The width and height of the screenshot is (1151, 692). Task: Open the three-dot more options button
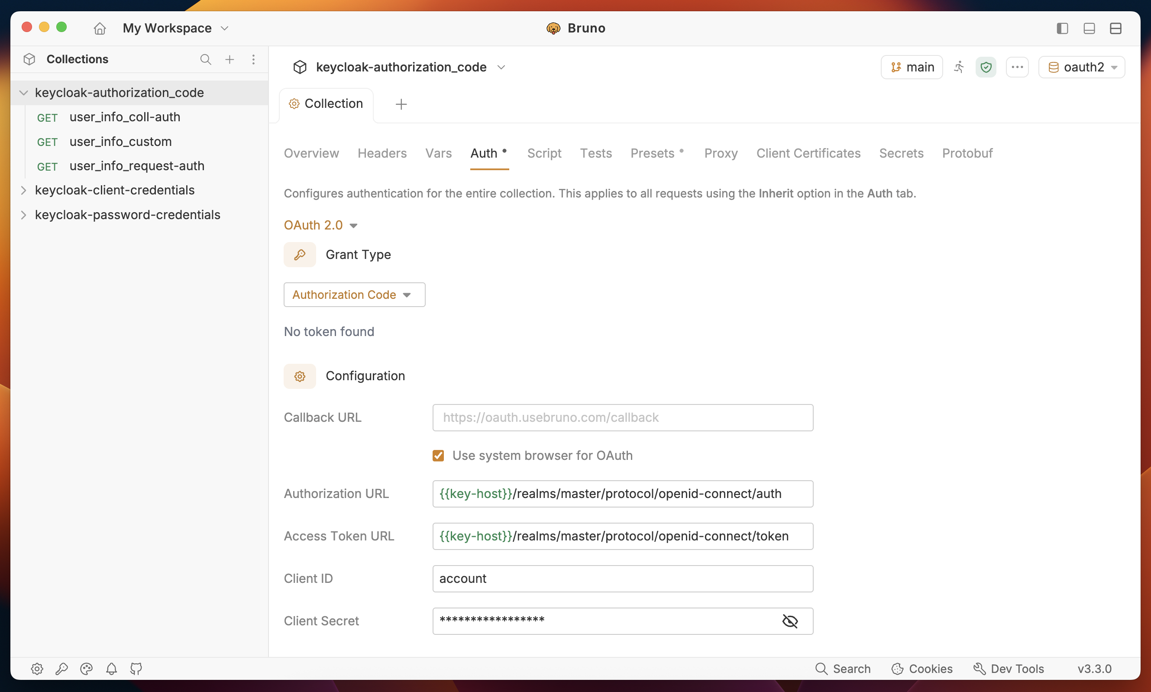pyautogui.click(x=1017, y=67)
